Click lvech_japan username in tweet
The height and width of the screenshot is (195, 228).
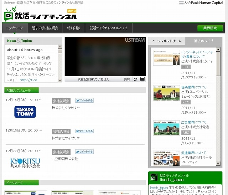click(x=159, y=188)
